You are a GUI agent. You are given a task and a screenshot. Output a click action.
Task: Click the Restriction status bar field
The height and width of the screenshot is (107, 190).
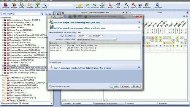[x=142, y=103]
